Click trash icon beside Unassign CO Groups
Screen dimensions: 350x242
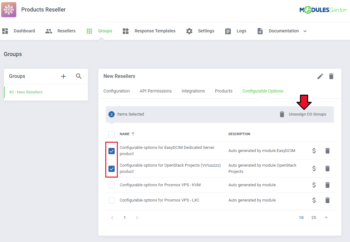click(x=282, y=114)
